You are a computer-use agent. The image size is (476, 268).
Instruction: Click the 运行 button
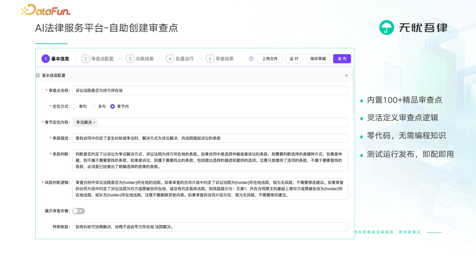(x=294, y=59)
